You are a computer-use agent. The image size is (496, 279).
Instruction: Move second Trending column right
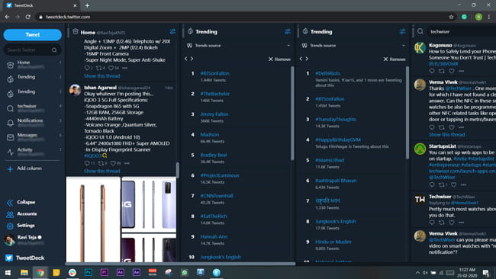coord(307,59)
